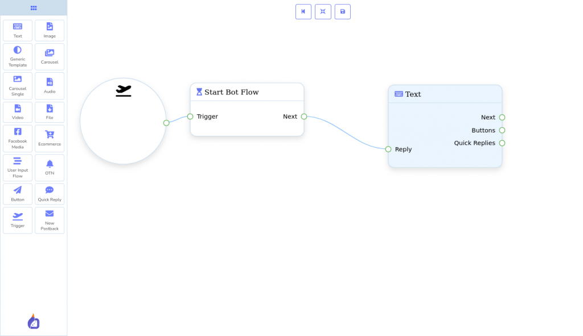
Task: Click the Quick Replies port on the Text node
Action: click(502, 143)
